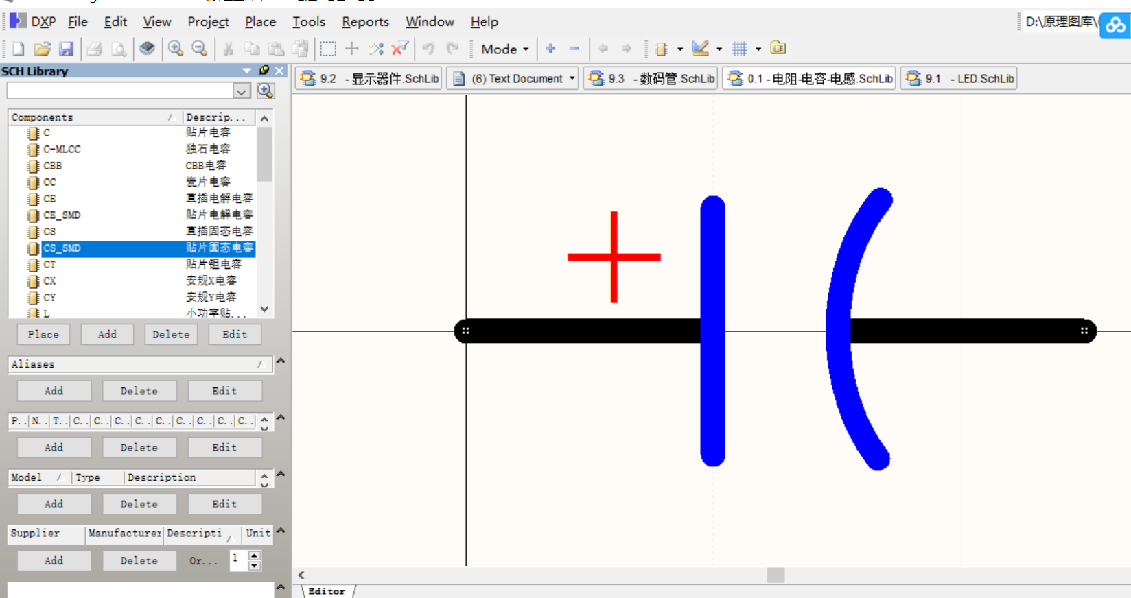
Task: Click Add button under Aliases
Action: pos(54,391)
